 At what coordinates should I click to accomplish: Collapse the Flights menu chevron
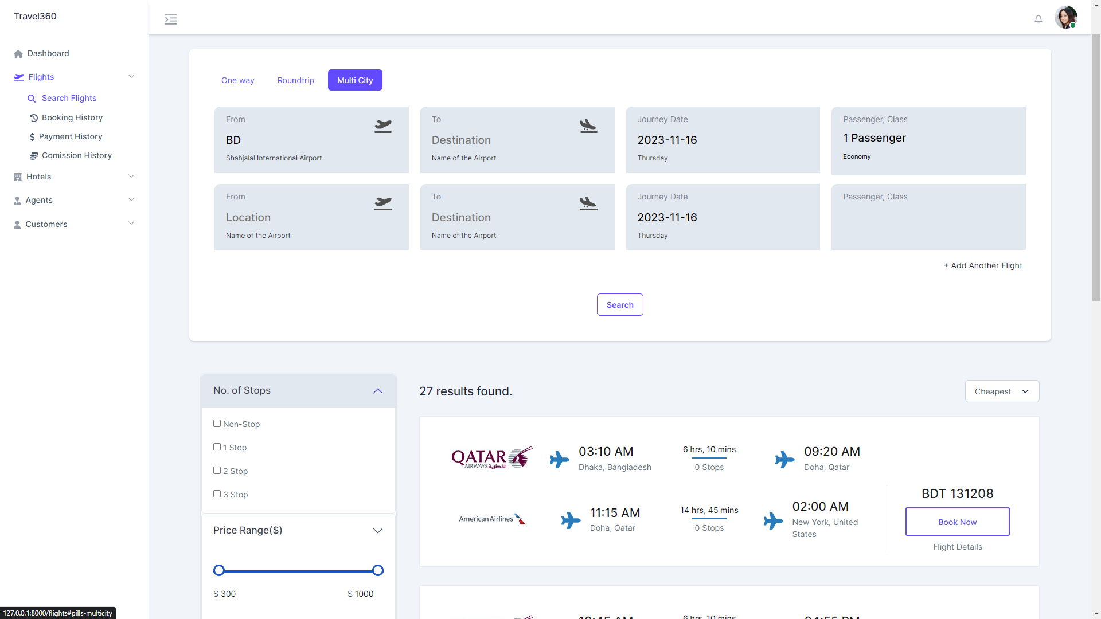(131, 77)
